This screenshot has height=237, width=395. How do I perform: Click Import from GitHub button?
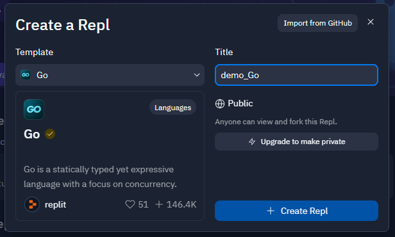pyautogui.click(x=317, y=23)
